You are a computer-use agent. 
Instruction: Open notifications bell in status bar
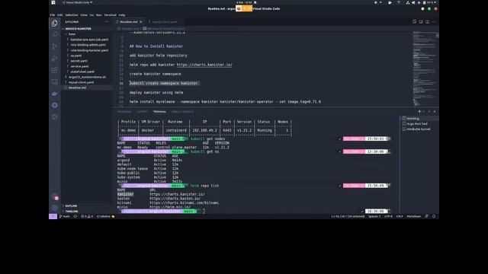(434, 216)
